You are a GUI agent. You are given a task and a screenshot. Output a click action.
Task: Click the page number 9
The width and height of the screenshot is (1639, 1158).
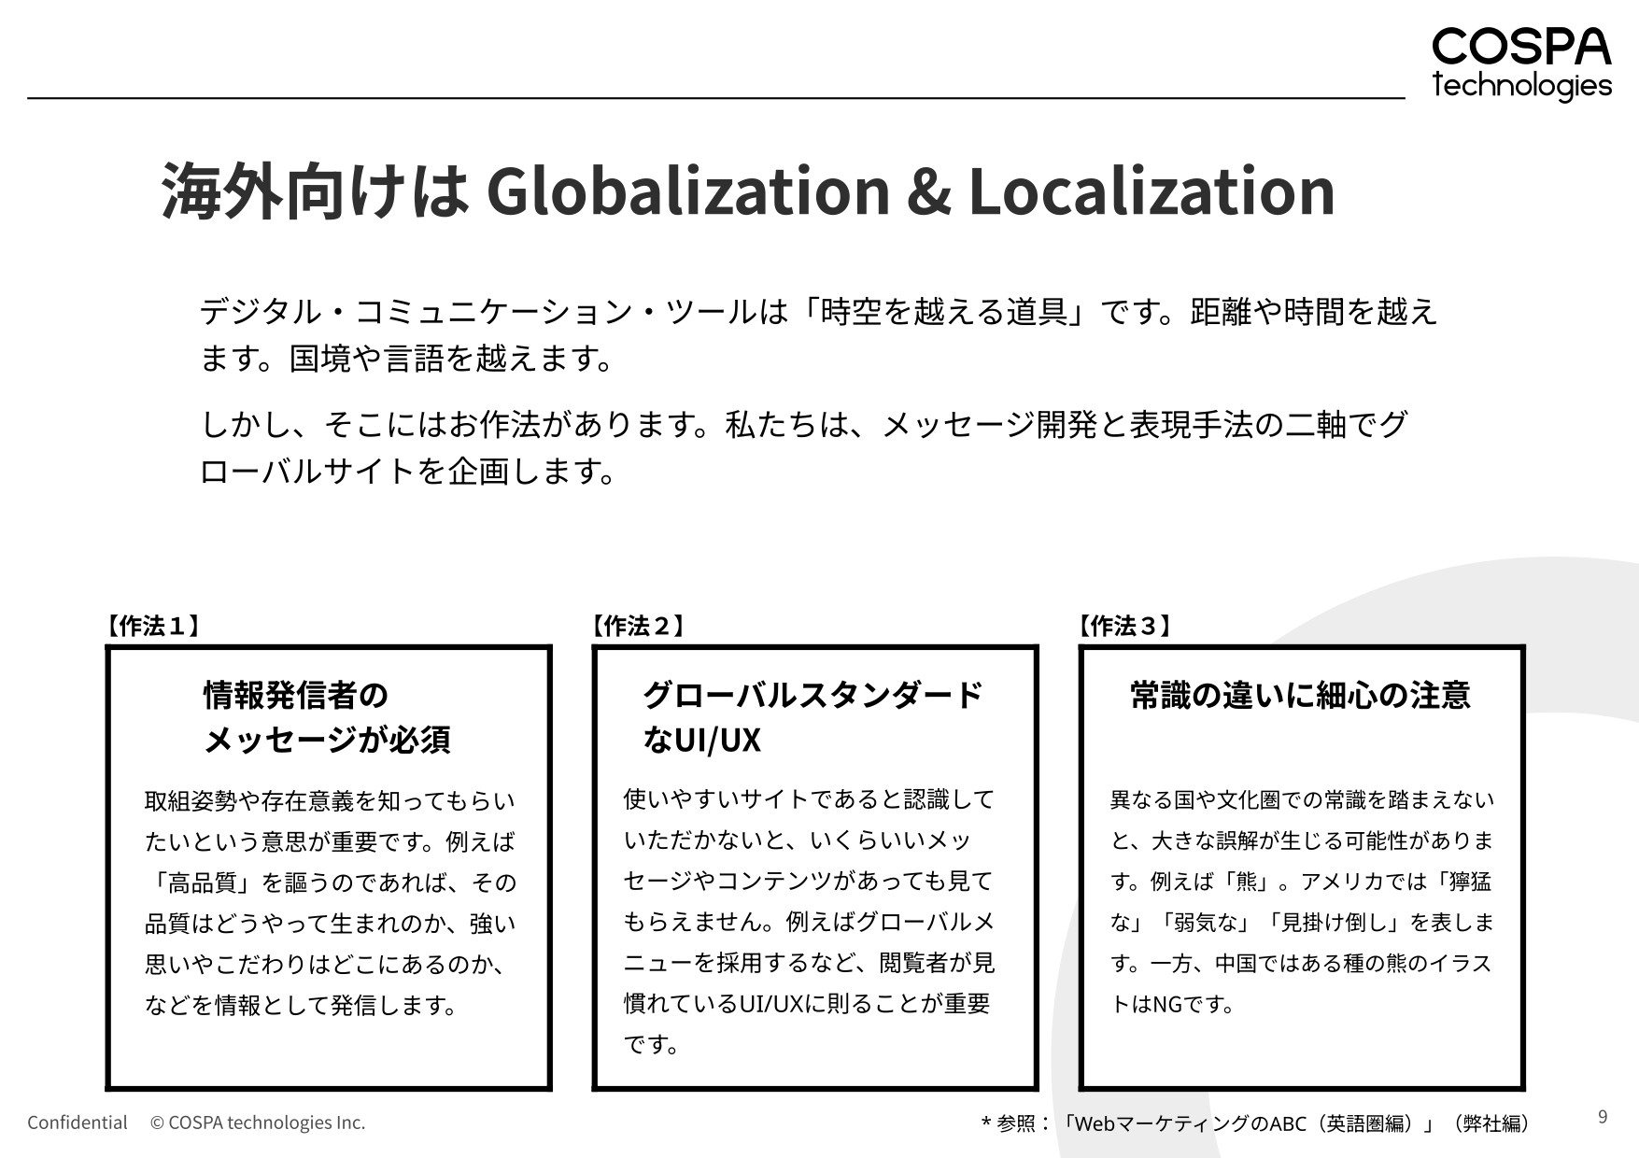tap(1601, 1119)
